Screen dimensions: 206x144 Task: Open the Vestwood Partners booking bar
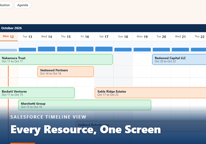pos(66,71)
